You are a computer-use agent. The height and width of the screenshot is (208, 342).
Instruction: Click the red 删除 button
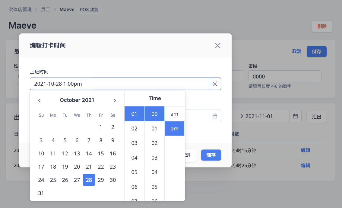322,26
